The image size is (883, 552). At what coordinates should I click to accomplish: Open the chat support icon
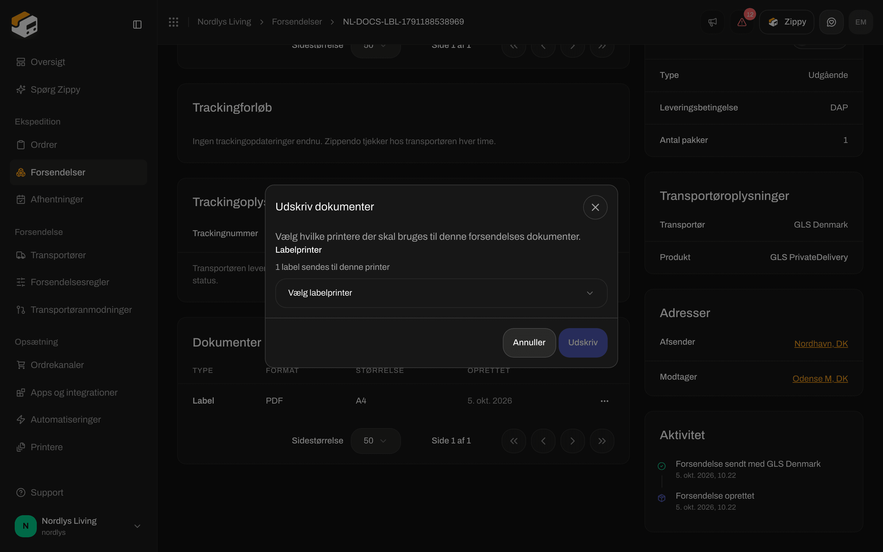coord(831,22)
